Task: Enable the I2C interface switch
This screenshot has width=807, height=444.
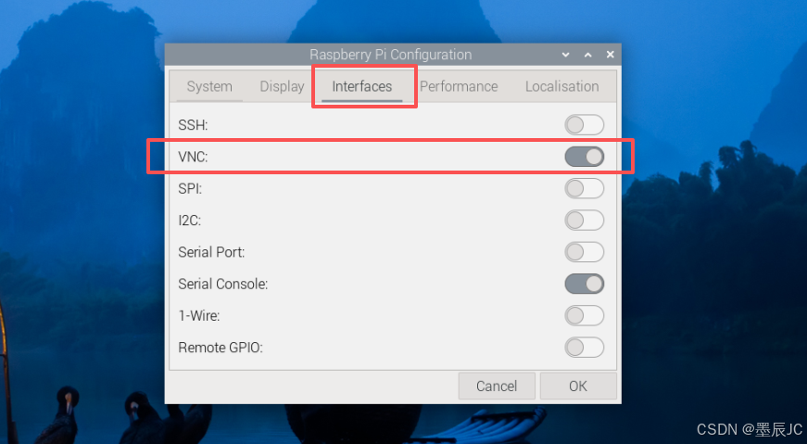Action: click(x=584, y=221)
